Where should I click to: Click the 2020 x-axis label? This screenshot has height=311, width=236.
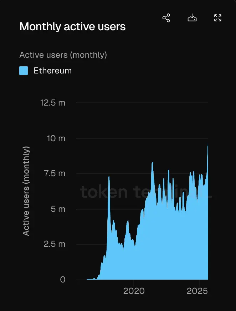pyautogui.click(x=134, y=291)
